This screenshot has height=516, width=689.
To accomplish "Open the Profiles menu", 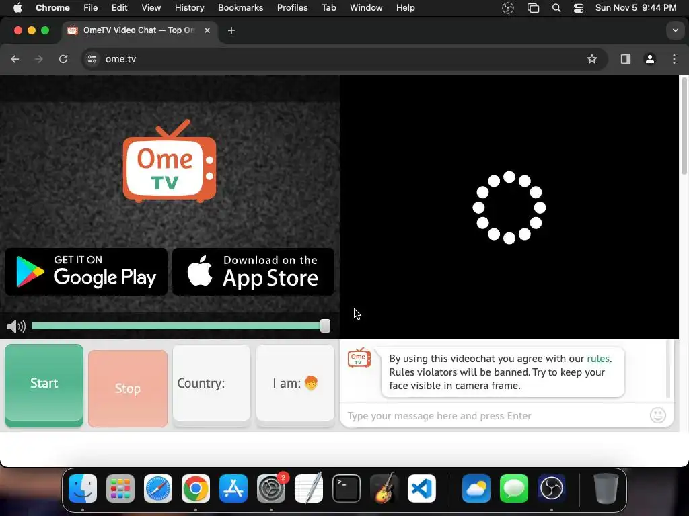I will [292, 8].
